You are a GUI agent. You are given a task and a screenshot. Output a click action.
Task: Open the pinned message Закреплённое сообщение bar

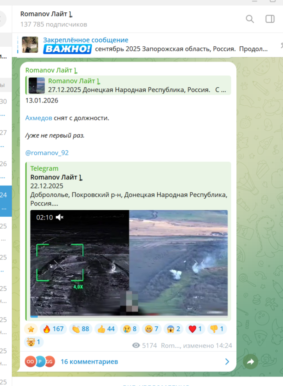[x=141, y=45]
